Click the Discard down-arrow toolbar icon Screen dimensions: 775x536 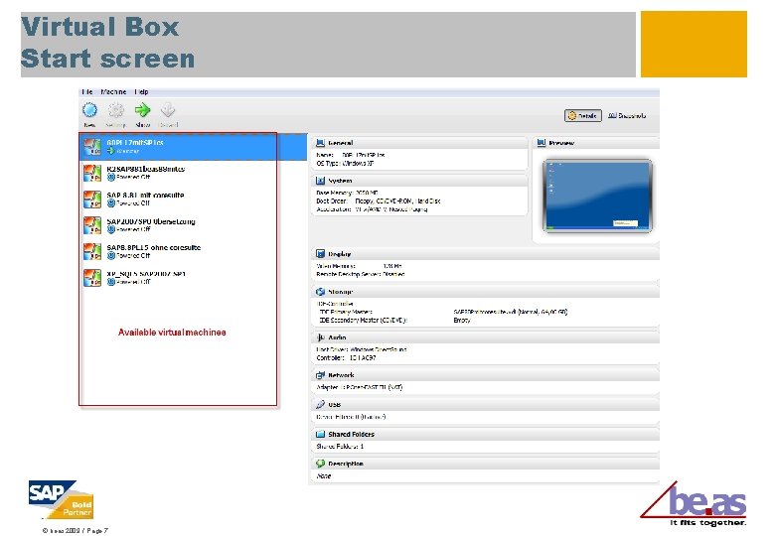tap(168, 110)
